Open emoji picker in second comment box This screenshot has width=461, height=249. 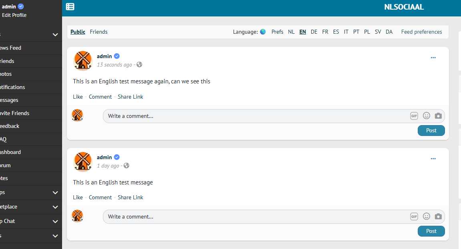427,217
